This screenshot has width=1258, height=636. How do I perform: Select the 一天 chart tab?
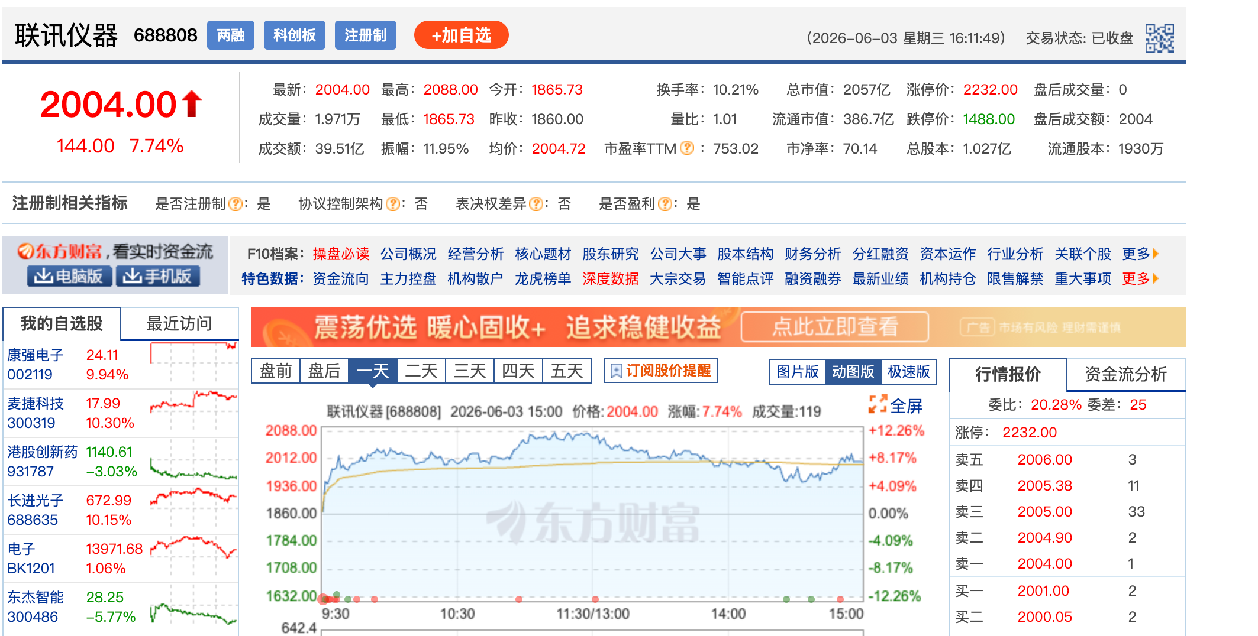point(373,371)
